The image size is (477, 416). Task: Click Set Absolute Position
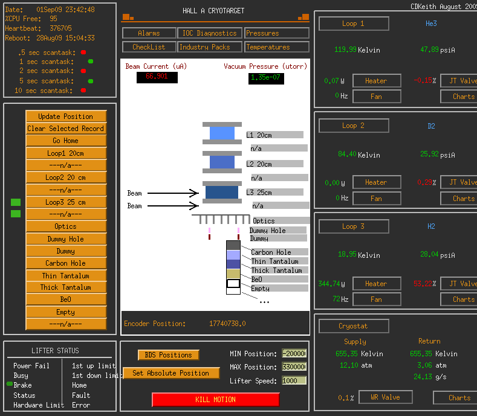(x=171, y=373)
